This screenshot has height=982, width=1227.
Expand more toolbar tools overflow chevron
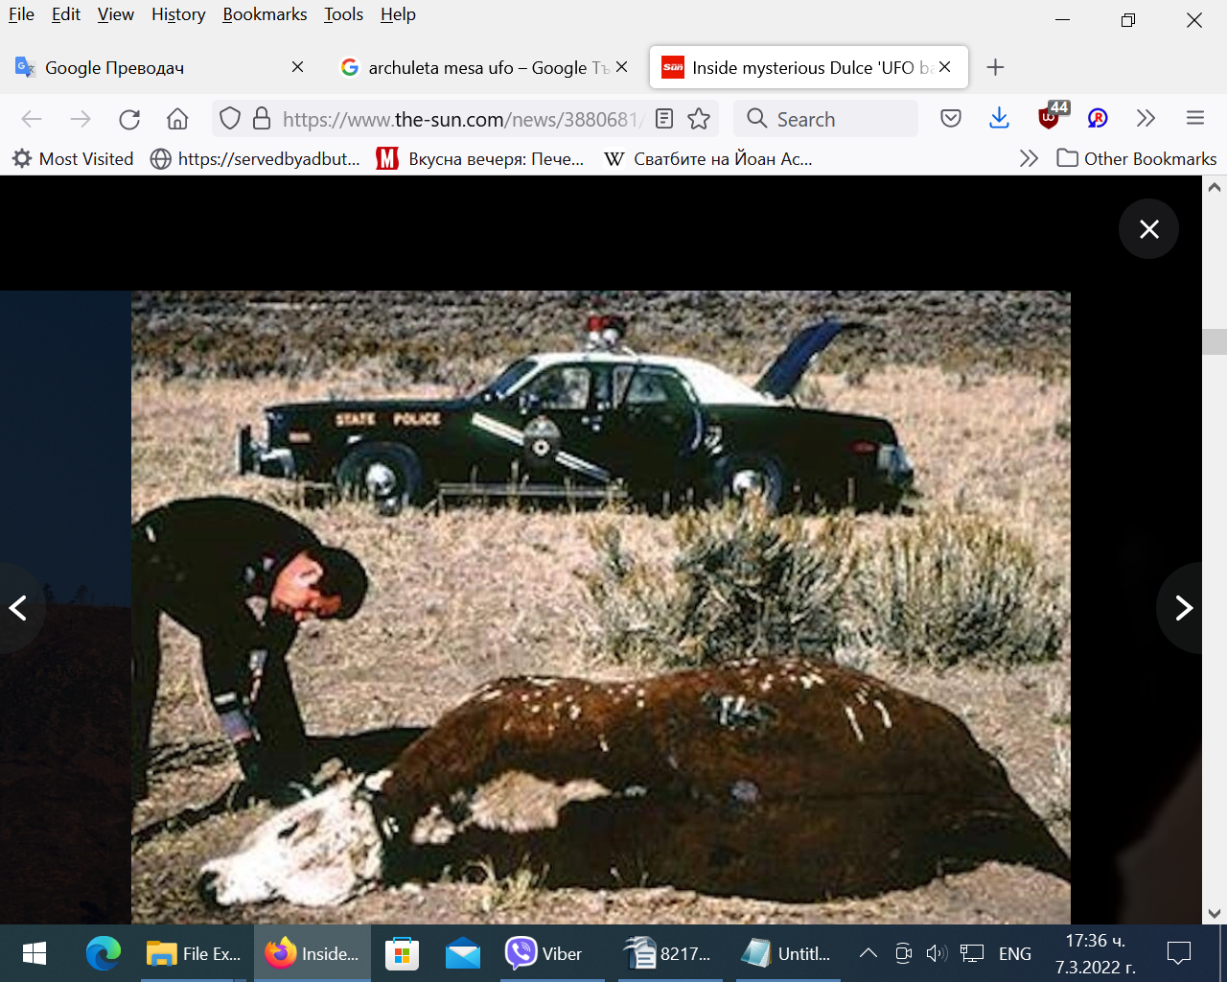point(1146,119)
